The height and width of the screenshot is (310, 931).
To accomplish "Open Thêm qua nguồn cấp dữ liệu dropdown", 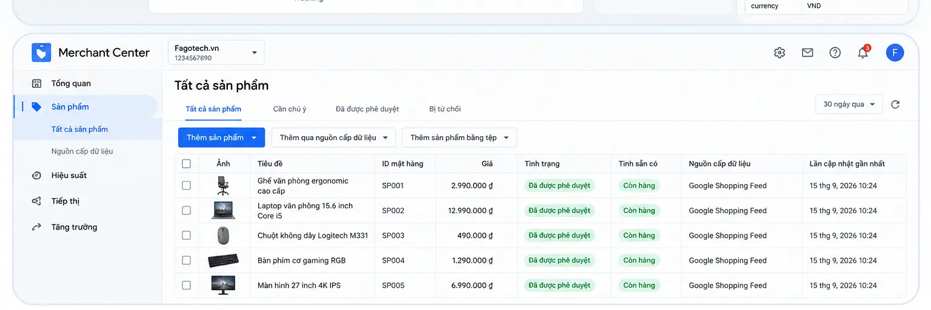I will (333, 137).
